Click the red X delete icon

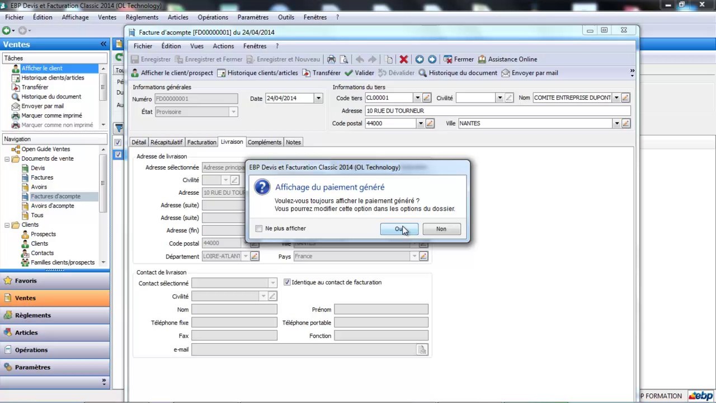pyautogui.click(x=403, y=59)
